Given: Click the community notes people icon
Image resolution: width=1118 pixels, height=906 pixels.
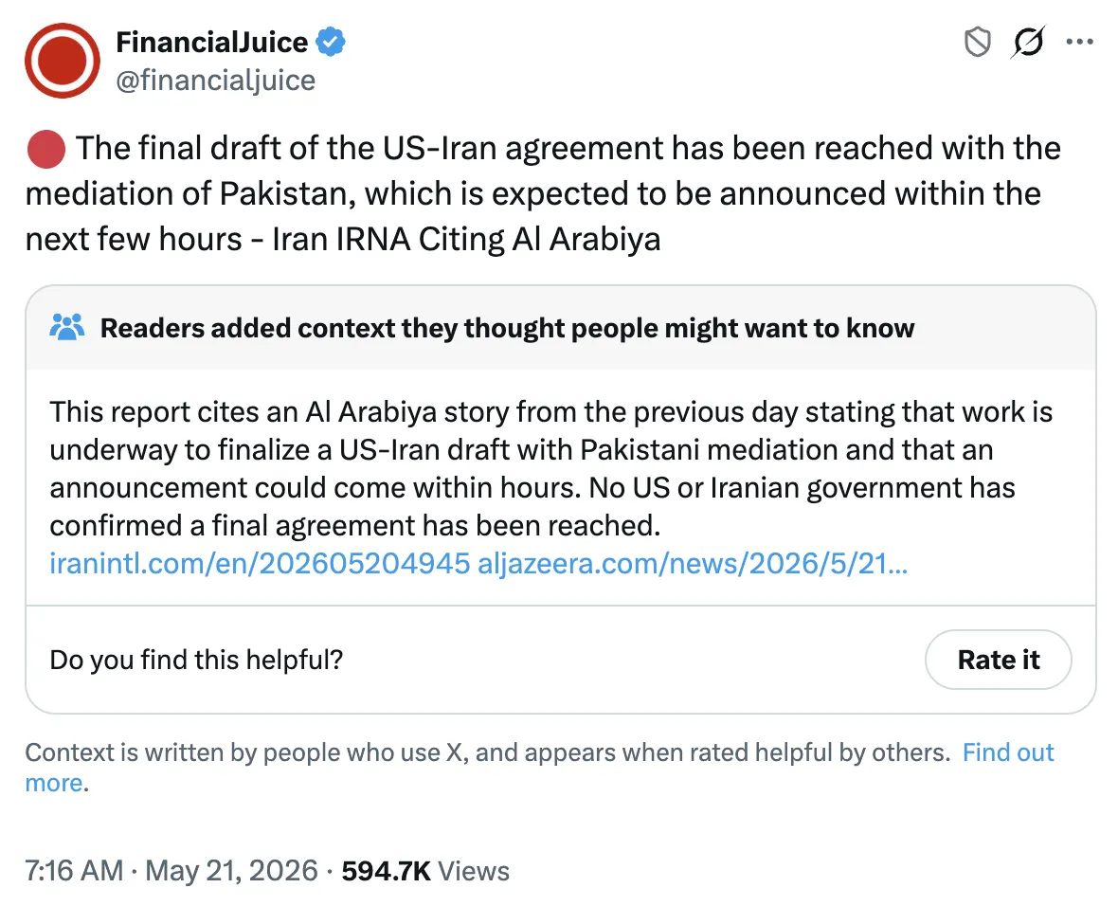Looking at the screenshot, I should coord(67,328).
